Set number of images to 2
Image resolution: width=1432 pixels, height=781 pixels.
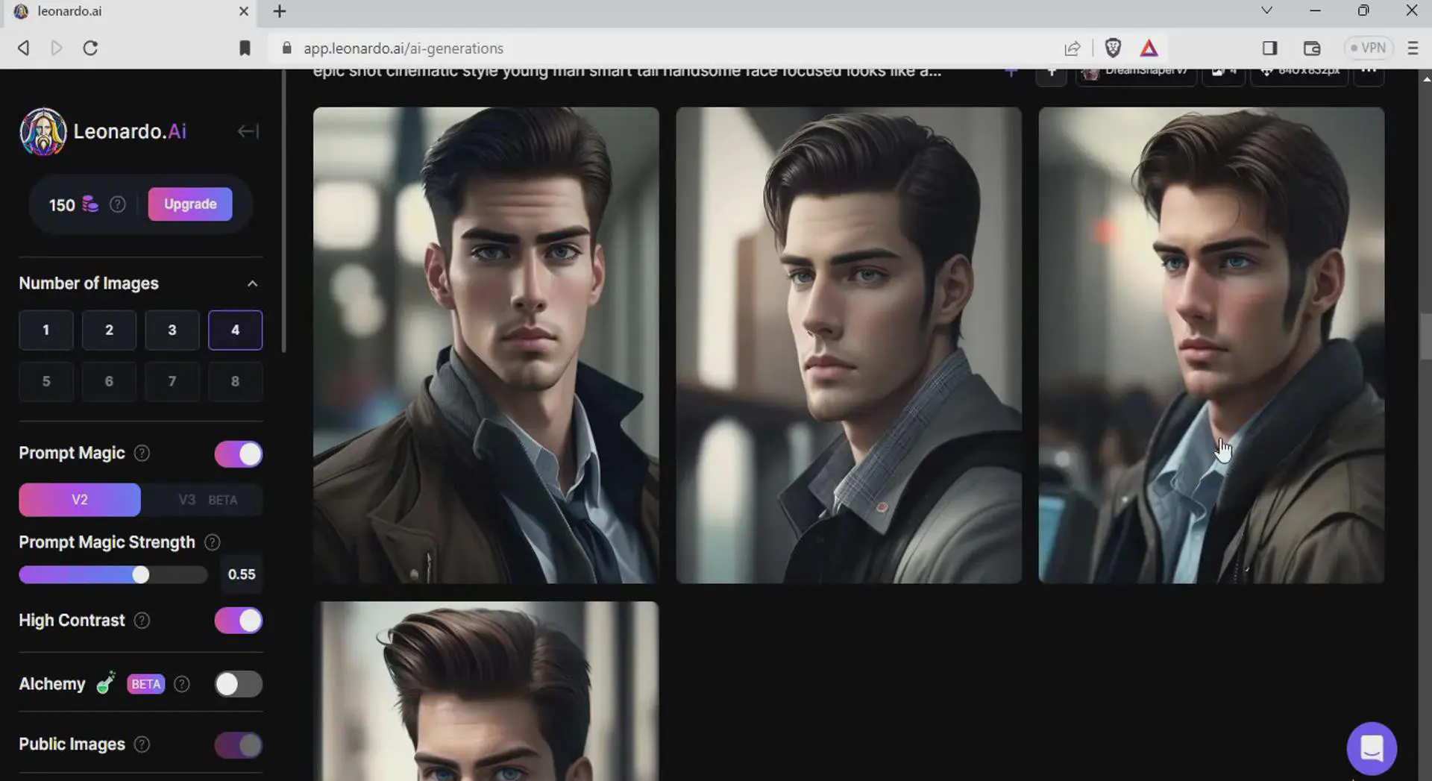pos(109,330)
